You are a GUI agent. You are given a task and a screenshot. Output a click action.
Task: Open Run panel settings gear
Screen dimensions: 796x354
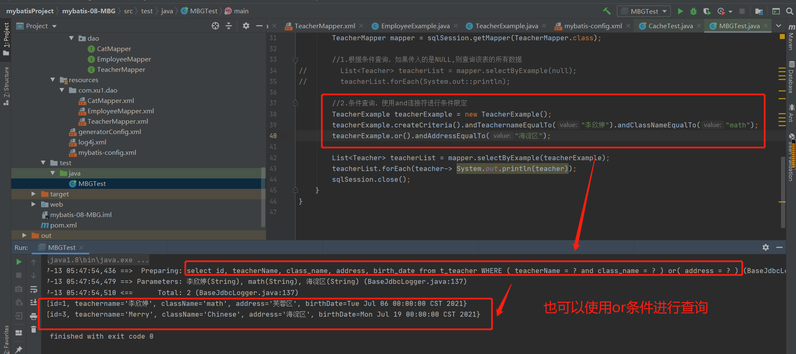coord(766,247)
